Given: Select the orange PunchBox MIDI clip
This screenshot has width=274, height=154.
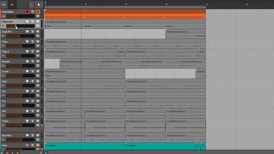Looking at the screenshot, I should 125,14.
